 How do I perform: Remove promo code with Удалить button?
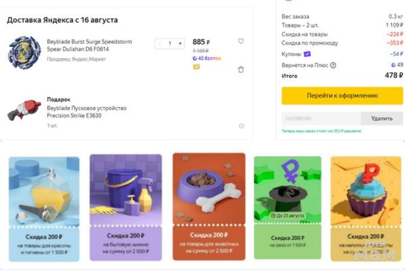(x=382, y=118)
